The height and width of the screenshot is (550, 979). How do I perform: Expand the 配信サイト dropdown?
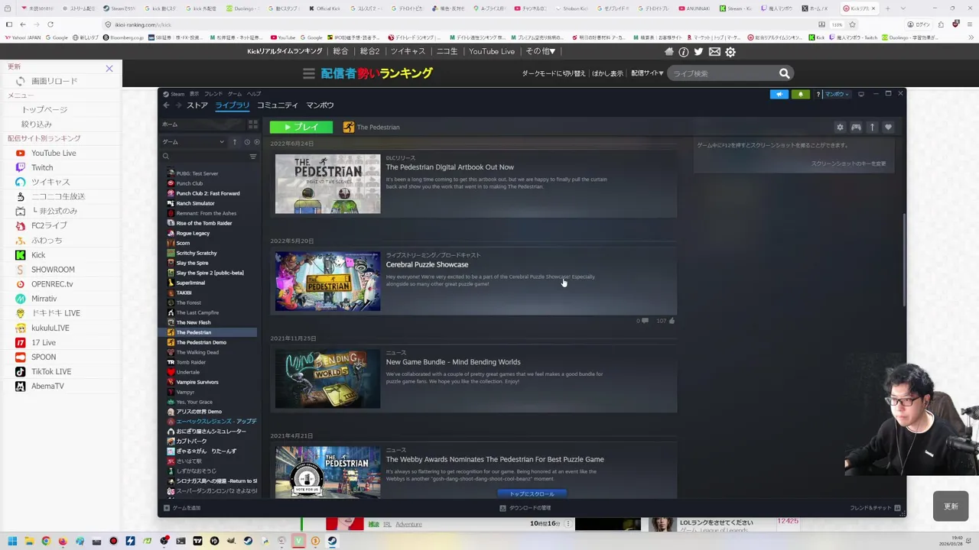click(x=648, y=73)
